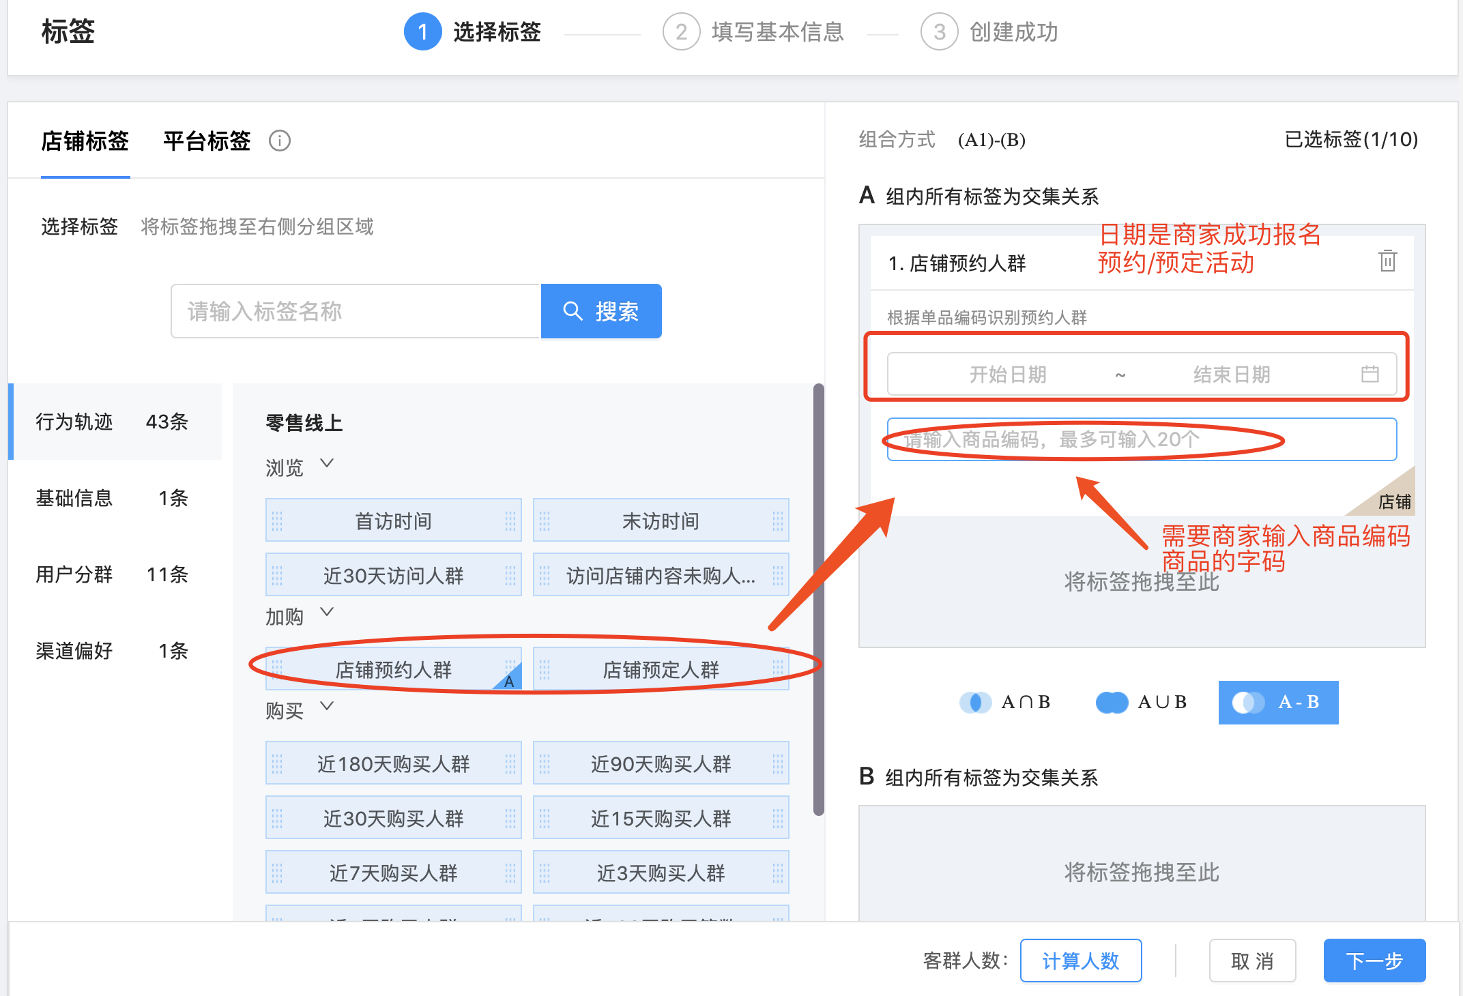Image resolution: width=1463 pixels, height=996 pixels.
Task: Focus the 请输入标签名称 search field
Action: tap(356, 311)
